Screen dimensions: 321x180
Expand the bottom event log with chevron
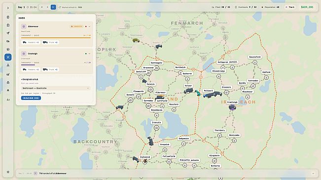pyautogui.click(x=313, y=174)
